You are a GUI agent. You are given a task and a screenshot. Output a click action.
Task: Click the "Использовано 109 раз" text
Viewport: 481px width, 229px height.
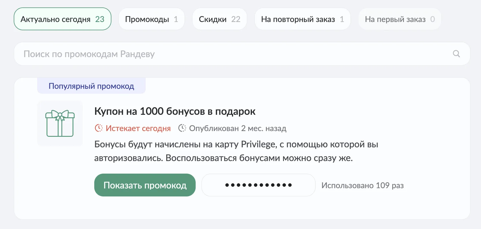pyautogui.click(x=362, y=185)
